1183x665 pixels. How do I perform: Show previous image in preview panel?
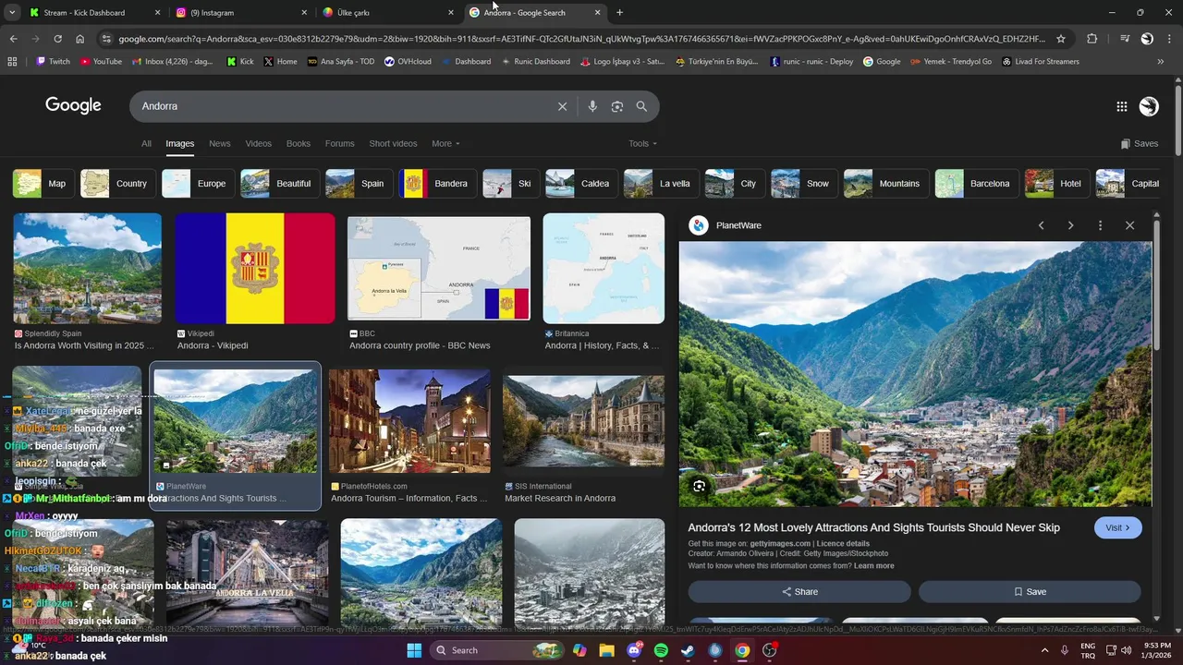click(x=1041, y=225)
